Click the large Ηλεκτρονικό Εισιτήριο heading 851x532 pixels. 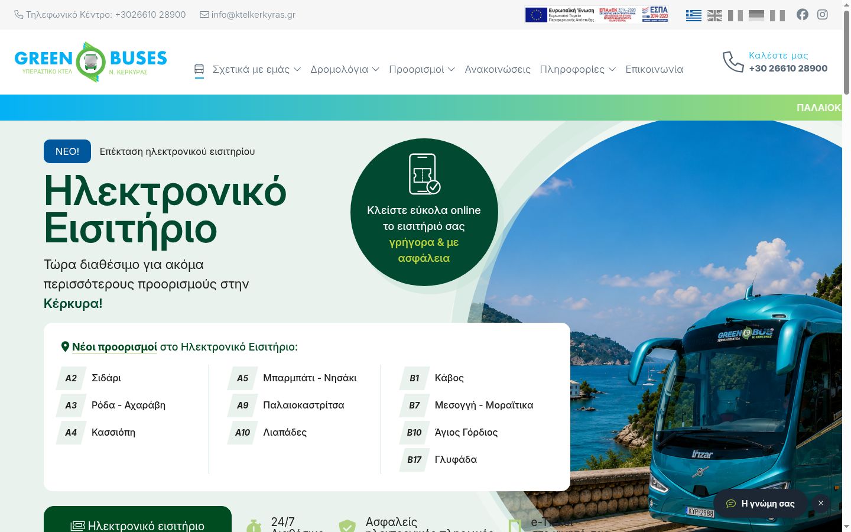tap(165, 210)
